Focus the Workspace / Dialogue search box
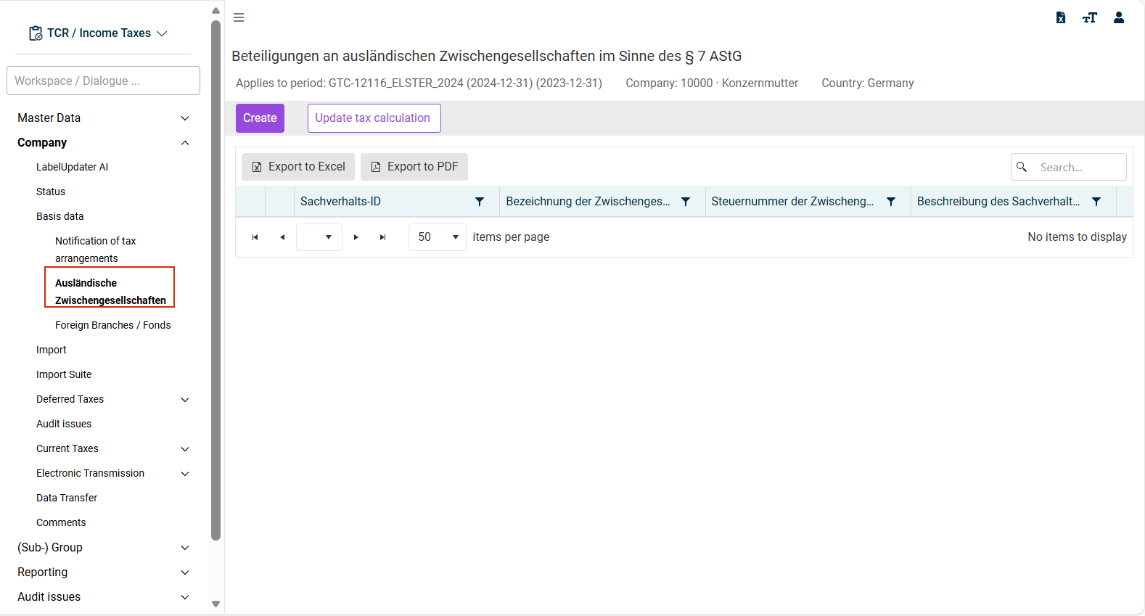This screenshot has height=616, width=1145. 103,81
